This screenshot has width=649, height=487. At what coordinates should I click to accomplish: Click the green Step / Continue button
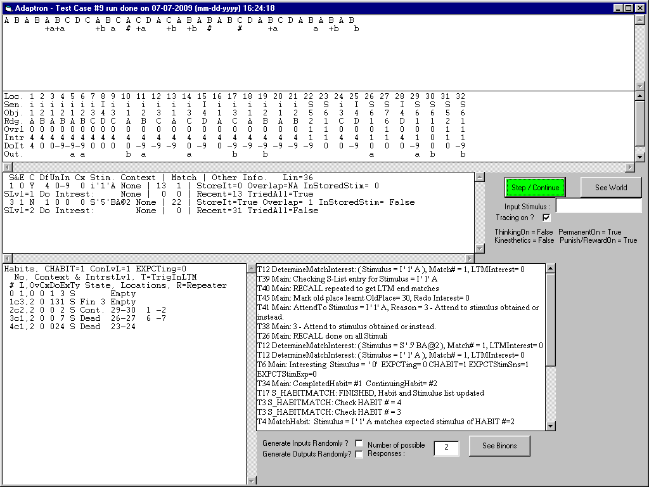tap(535, 188)
